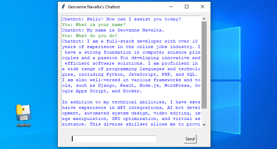Focus the message input field

(114, 139)
